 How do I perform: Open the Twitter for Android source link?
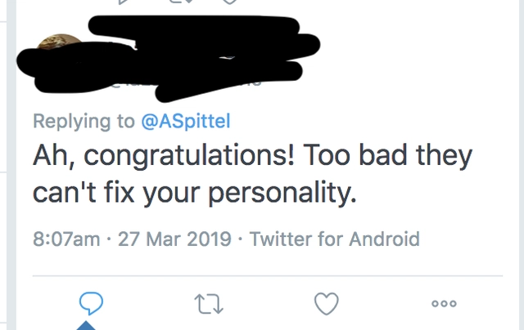pyautogui.click(x=335, y=239)
